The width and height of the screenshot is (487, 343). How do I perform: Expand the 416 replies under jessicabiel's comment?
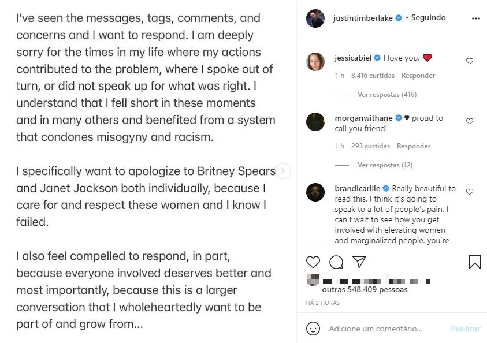pos(386,95)
